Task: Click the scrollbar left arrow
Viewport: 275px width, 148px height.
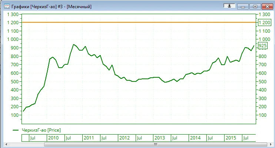Action: coord(6,145)
